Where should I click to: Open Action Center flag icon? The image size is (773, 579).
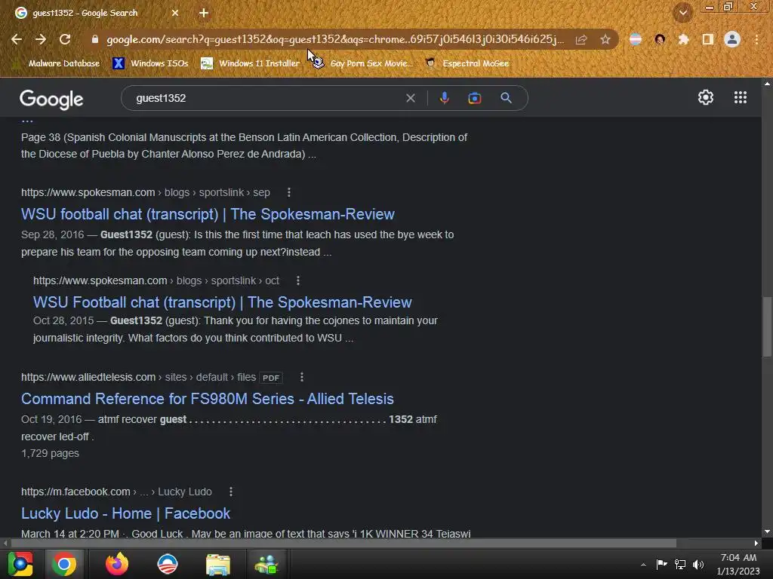[x=661, y=564]
